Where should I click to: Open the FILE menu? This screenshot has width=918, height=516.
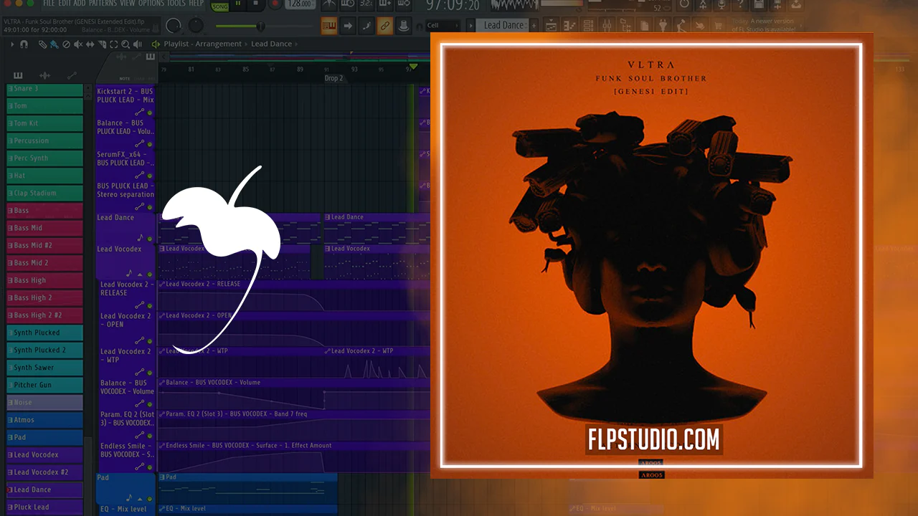tap(50, 4)
